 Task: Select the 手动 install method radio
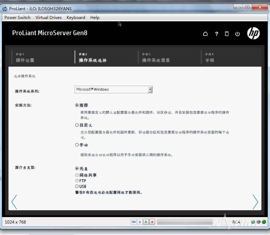point(77,145)
